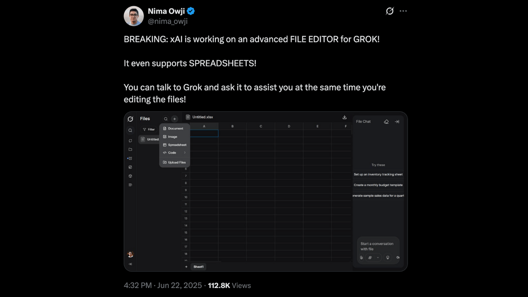The width and height of the screenshot is (528, 297).
Task: Expand the Code submenu chevron
Action: coord(185,153)
